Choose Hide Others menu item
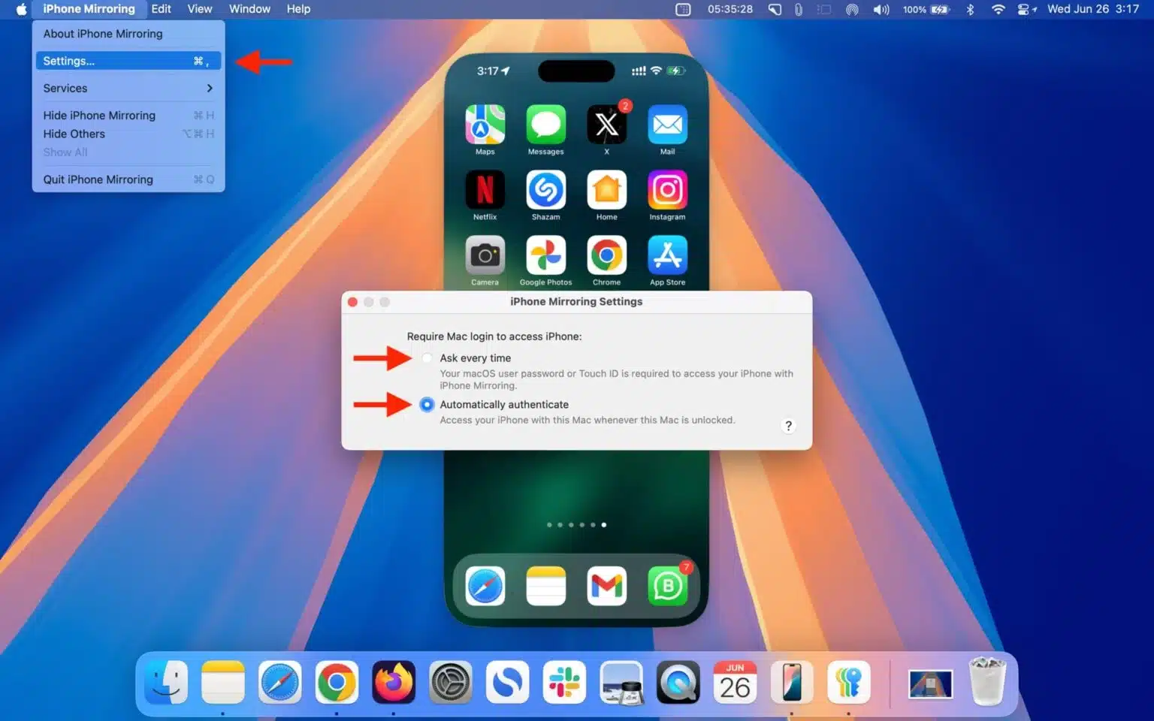 (x=128, y=134)
